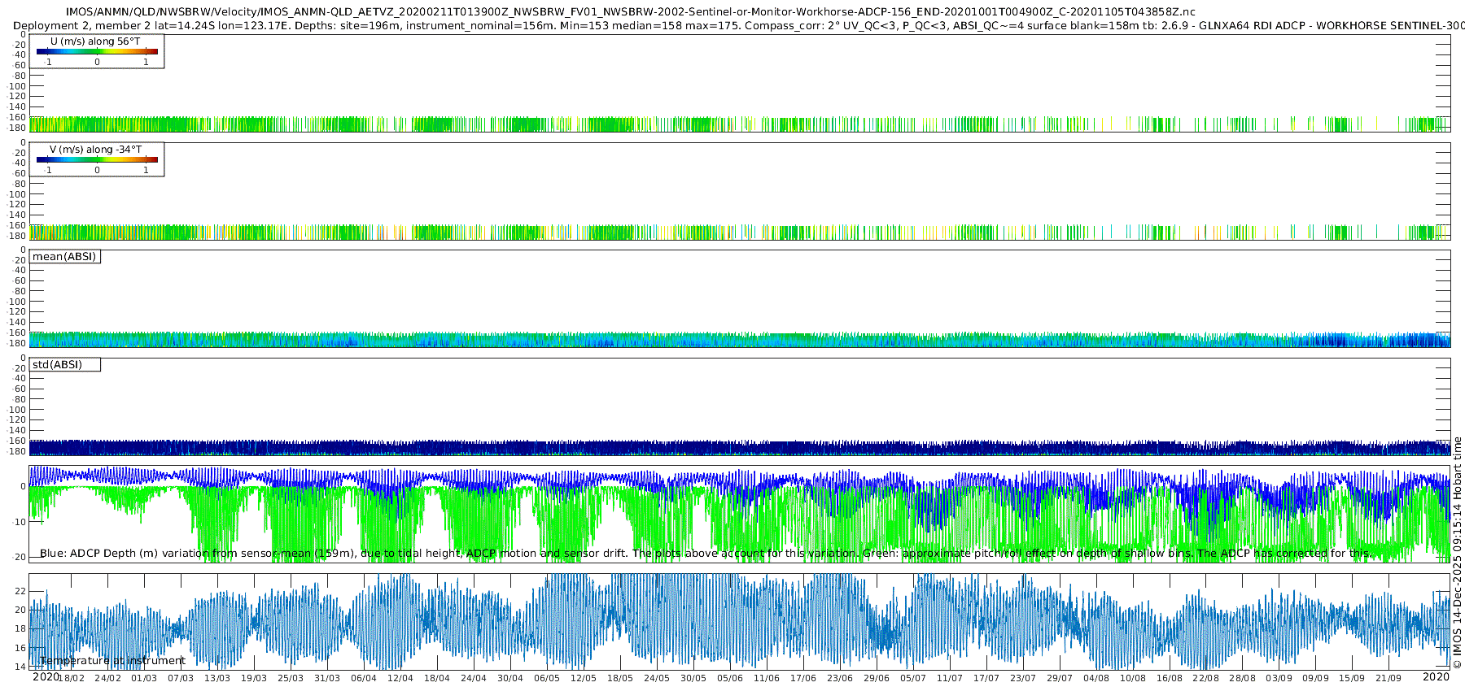The image size is (1465, 691).
Task: Click the 2020 year label at bottom left
Action: coord(46,676)
